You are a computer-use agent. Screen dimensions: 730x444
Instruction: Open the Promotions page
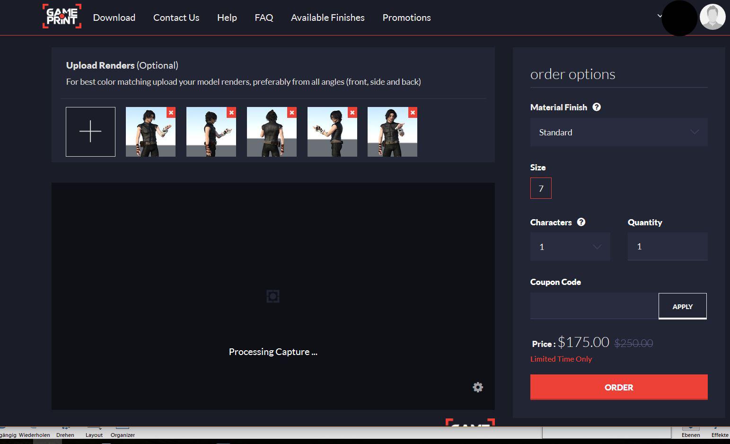click(x=406, y=18)
